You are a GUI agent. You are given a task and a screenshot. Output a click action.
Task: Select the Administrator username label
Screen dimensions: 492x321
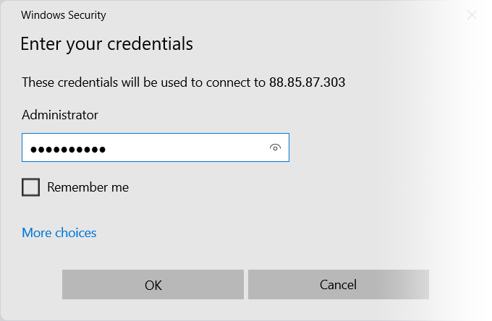pos(60,115)
